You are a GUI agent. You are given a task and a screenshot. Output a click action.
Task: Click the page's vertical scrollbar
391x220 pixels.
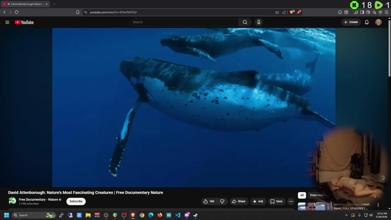tap(389, 49)
